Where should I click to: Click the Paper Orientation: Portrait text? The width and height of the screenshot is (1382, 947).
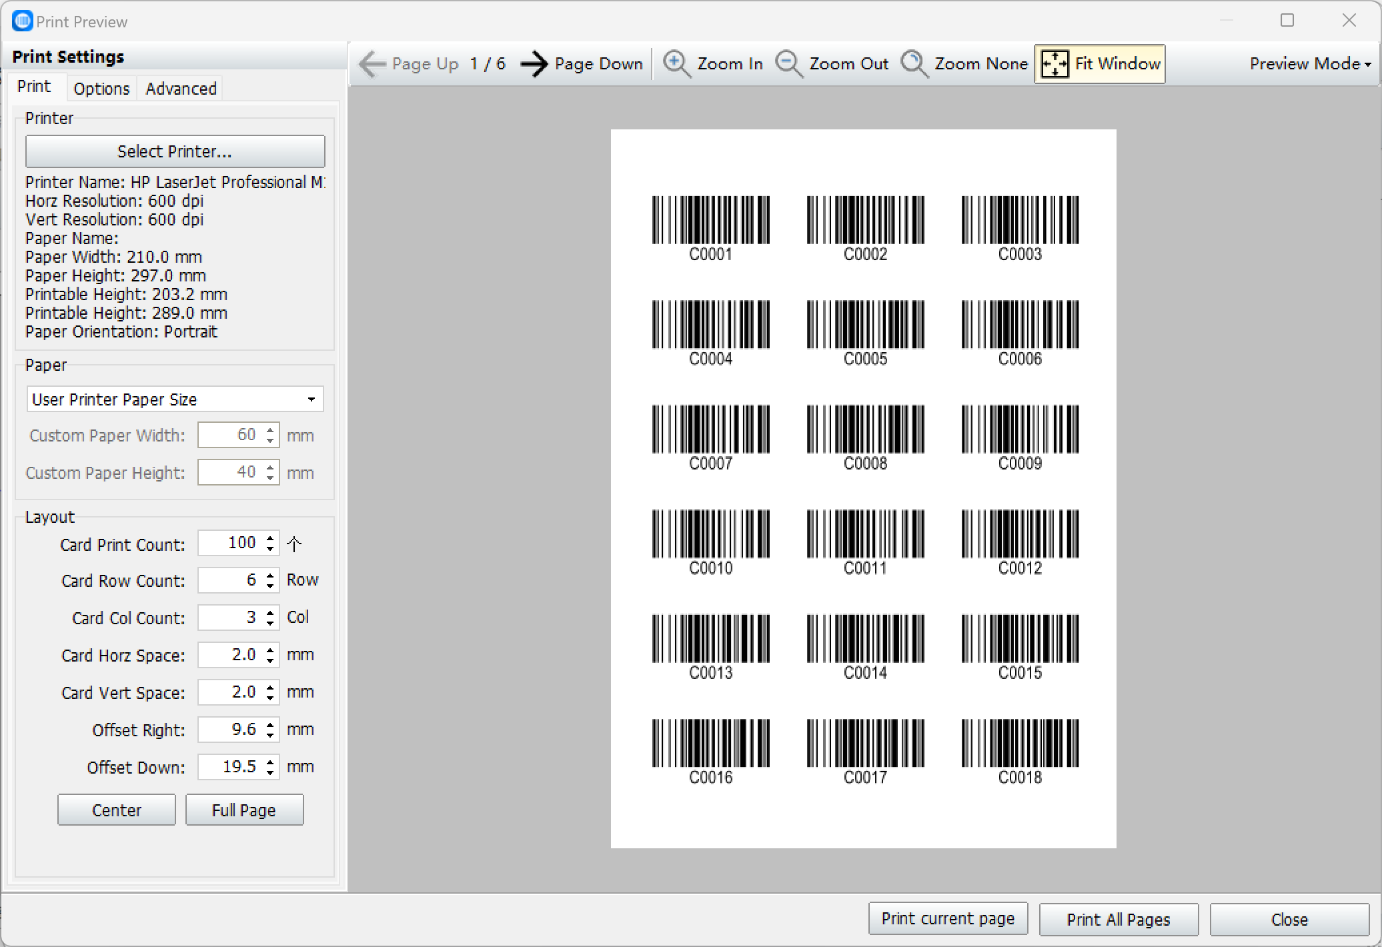[121, 332]
